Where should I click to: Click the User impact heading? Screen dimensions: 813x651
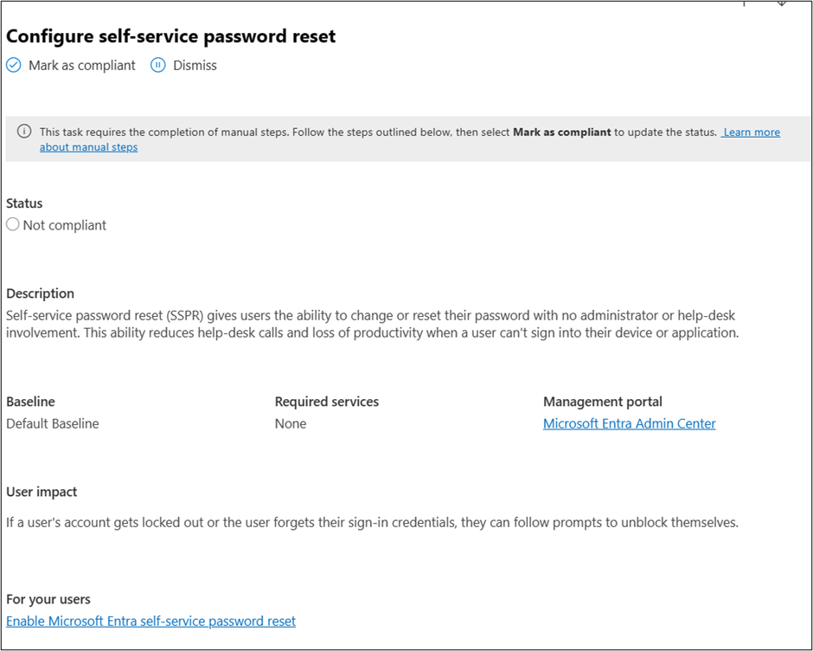(42, 492)
